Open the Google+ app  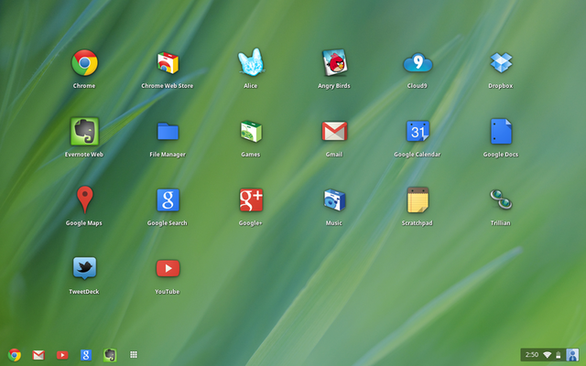coord(251,199)
